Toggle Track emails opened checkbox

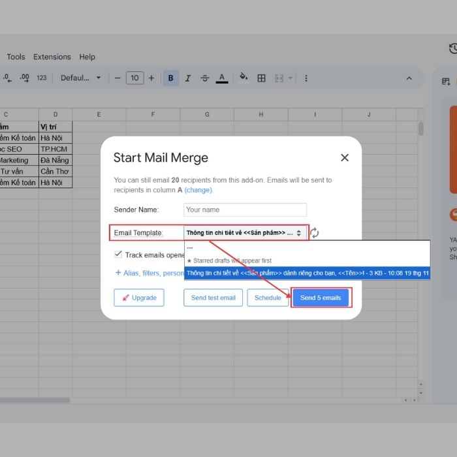tap(118, 255)
